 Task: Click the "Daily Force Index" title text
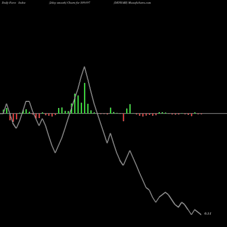pyautogui.click(x=14, y=3)
